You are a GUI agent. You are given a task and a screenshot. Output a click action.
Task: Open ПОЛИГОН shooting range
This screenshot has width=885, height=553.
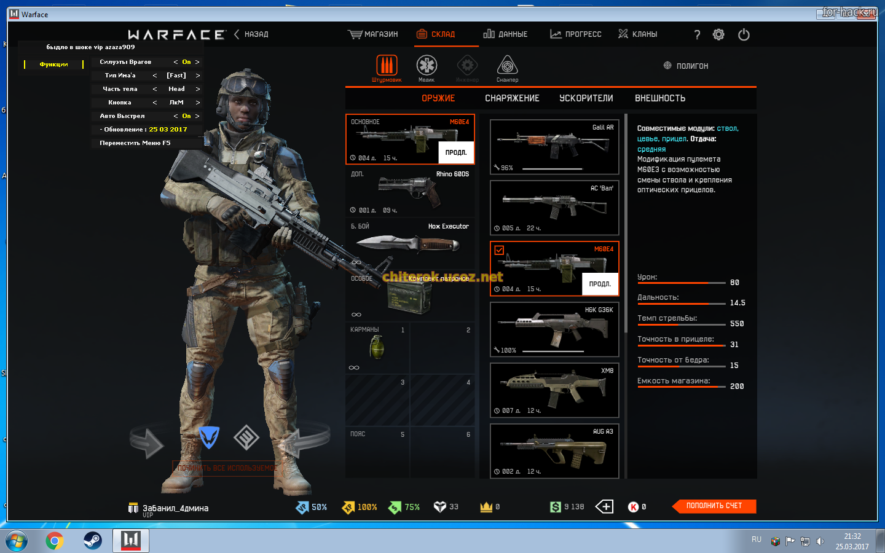click(686, 66)
